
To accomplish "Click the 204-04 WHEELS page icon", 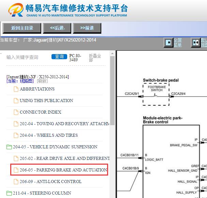I will click(x=16, y=135).
